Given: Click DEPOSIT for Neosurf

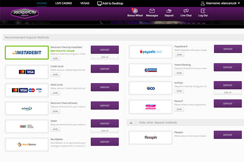Looking at the screenshot, I should [228, 104].
